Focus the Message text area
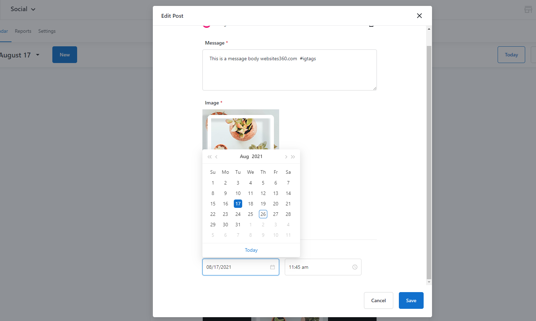The image size is (536, 321). (290, 70)
